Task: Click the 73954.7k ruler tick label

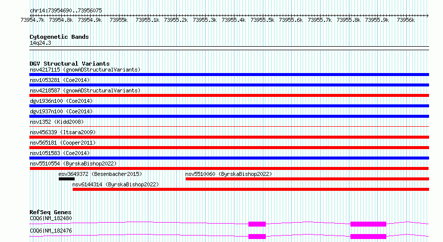Action: pyautogui.click(x=32, y=20)
